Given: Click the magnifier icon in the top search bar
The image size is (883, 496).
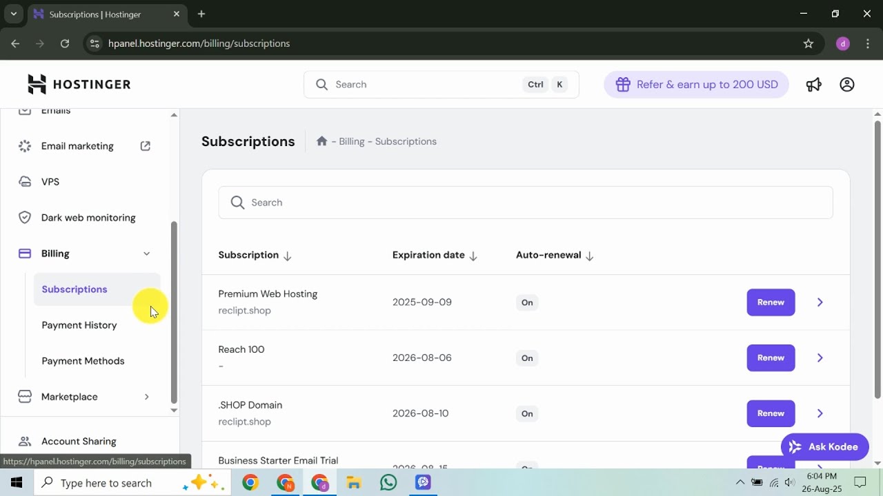Looking at the screenshot, I should (321, 84).
